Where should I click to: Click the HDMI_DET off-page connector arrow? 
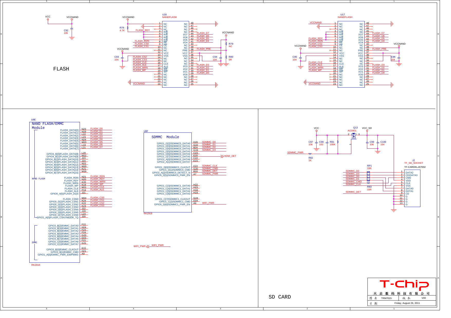click(222, 156)
